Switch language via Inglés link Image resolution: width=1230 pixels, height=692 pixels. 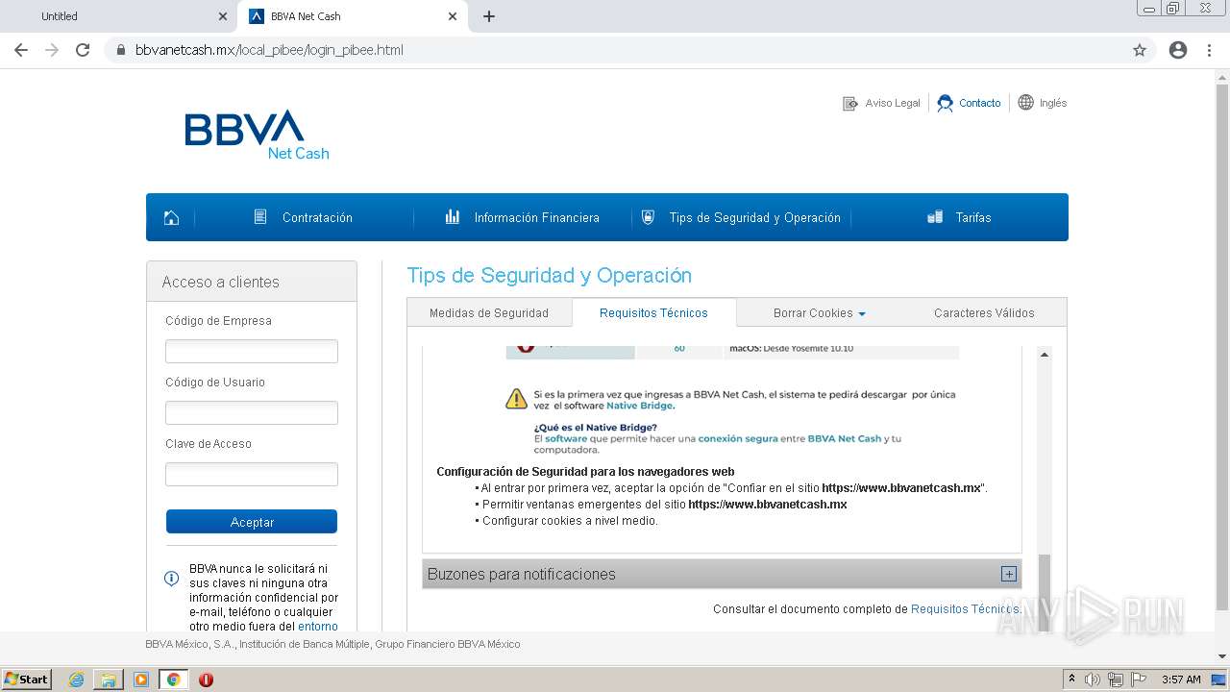(1053, 103)
